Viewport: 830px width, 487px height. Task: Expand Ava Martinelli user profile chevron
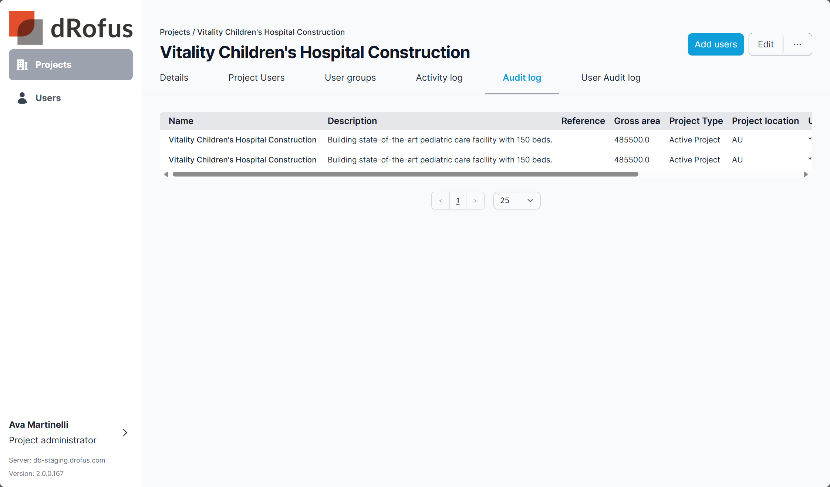click(x=125, y=433)
